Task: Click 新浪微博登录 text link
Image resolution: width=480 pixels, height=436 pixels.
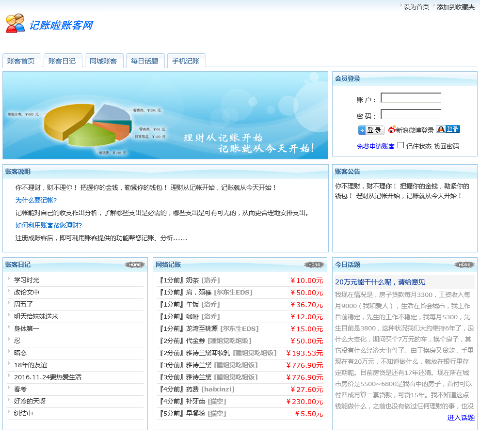Action: [415, 130]
